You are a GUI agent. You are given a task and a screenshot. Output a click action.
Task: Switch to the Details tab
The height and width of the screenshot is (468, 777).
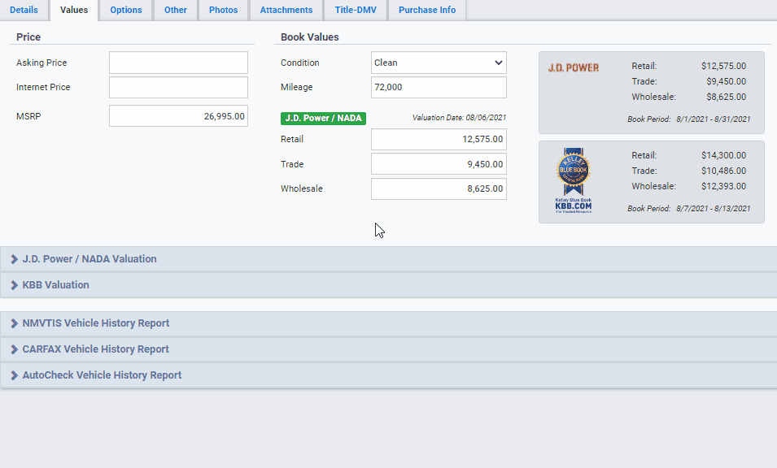[x=24, y=10]
